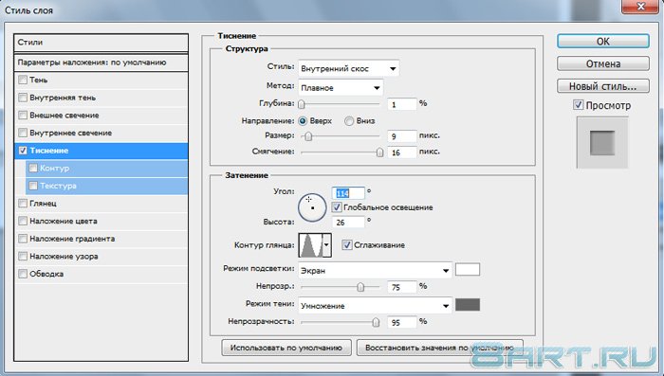664x376 pixels.
Task: Click the Размер slider handle
Action: pos(308,136)
